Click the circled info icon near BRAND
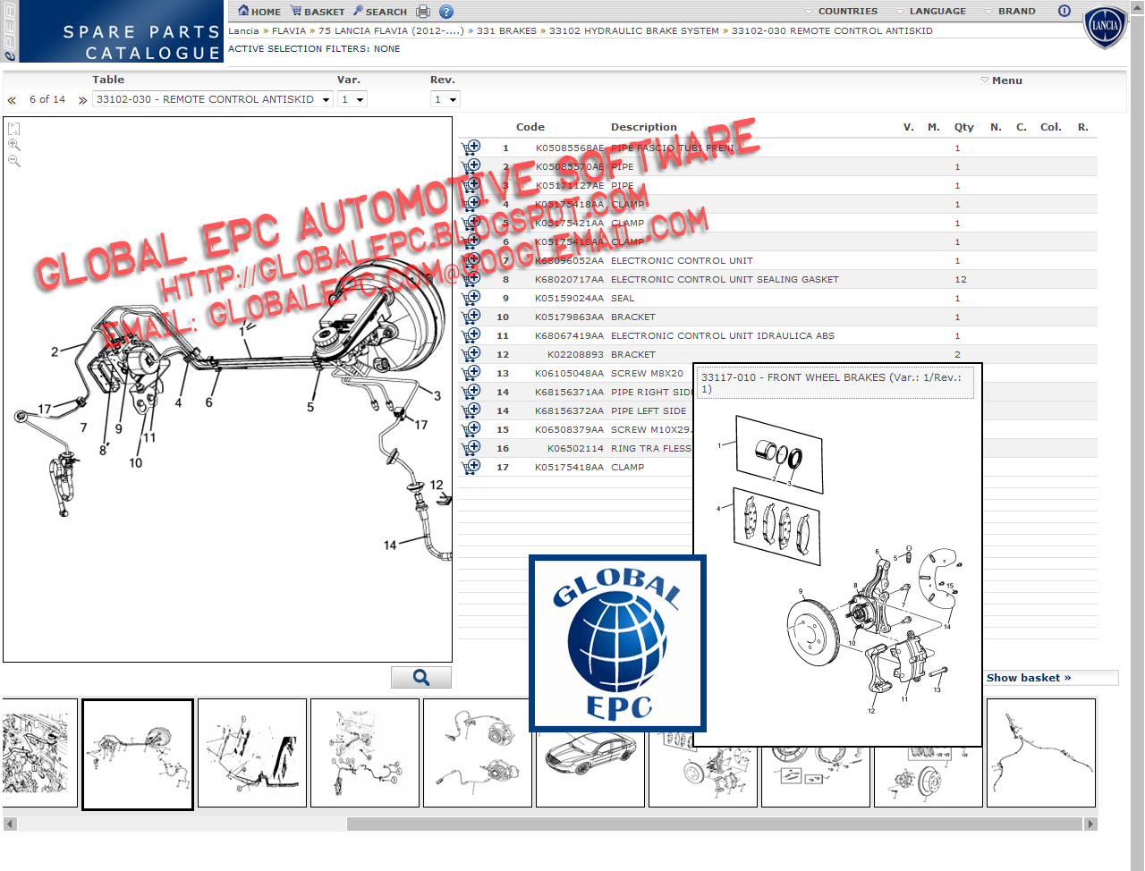 (1064, 11)
